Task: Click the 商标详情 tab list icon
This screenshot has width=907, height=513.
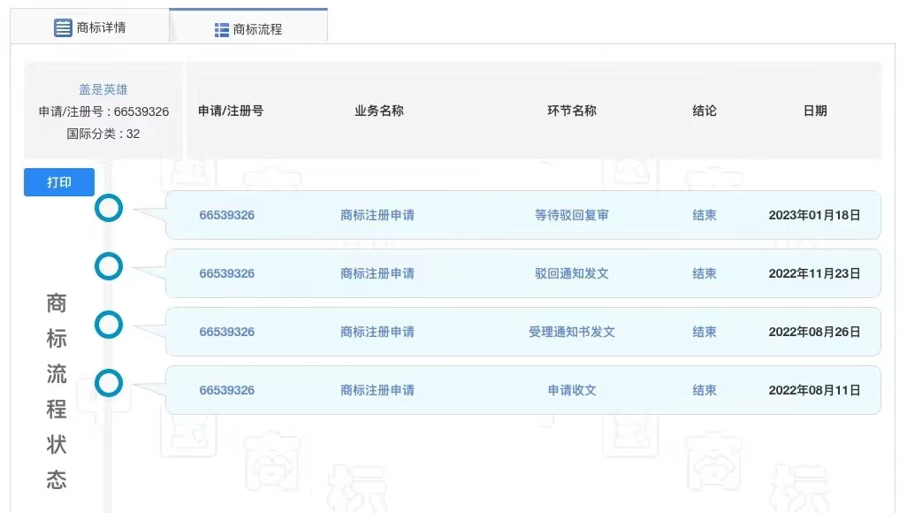Action: [63, 27]
